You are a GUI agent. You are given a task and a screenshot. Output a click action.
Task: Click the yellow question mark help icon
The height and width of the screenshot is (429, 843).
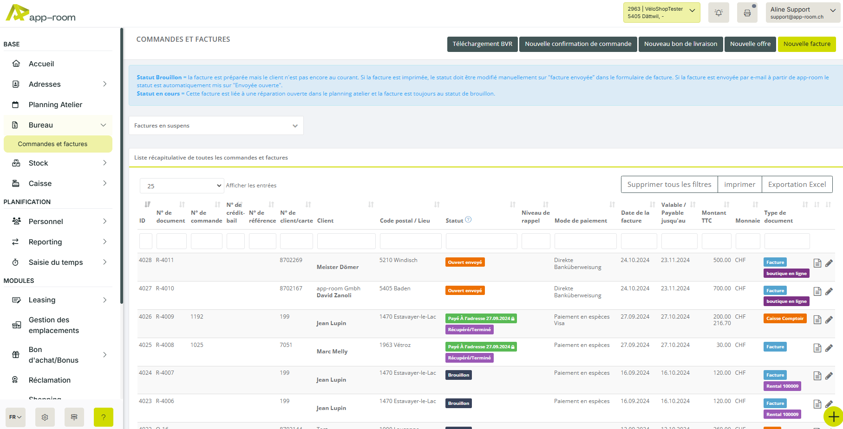click(x=103, y=417)
